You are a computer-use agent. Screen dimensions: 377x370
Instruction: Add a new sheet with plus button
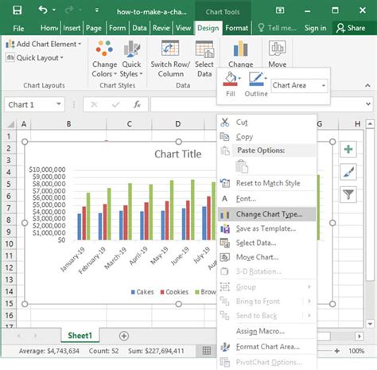point(124,336)
